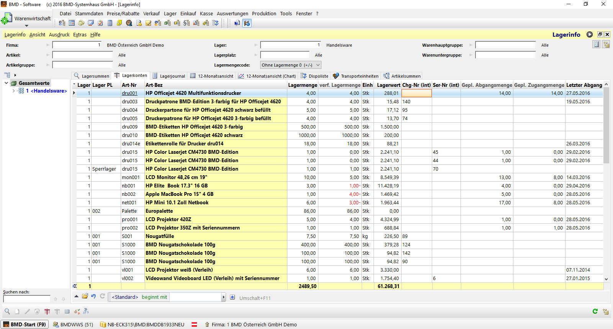Click article link dru001 in table
The width and height of the screenshot is (613, 329).
click(129, 93)
